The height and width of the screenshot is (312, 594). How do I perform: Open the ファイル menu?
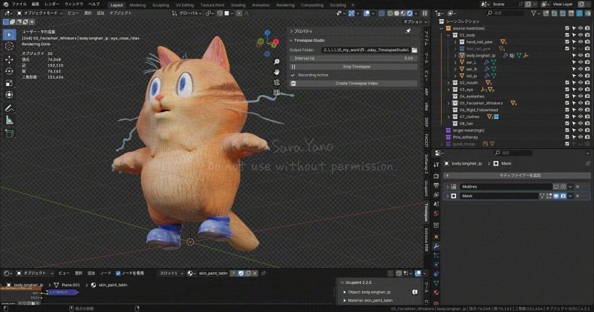19,4
